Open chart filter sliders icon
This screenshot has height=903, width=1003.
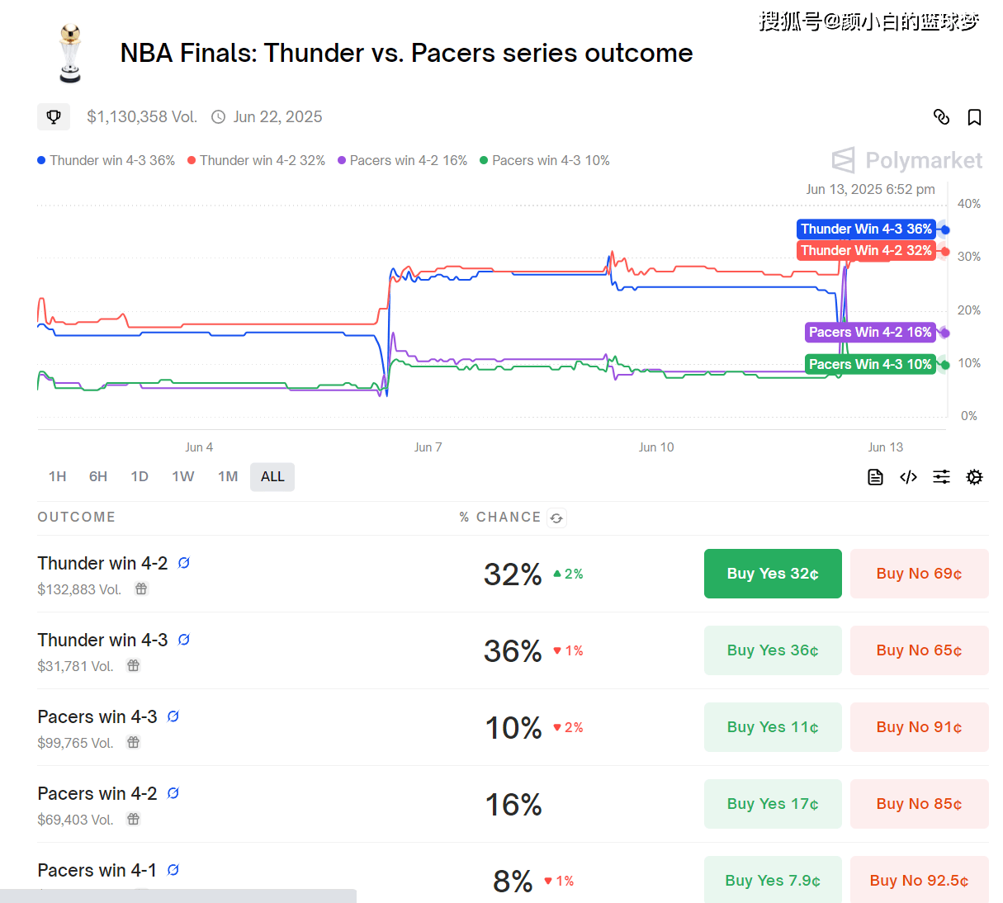point(941,477)
